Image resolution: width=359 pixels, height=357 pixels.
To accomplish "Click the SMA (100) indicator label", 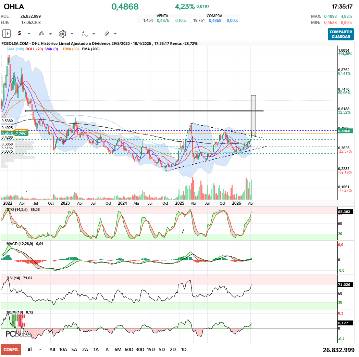I will tap(15, 49).
